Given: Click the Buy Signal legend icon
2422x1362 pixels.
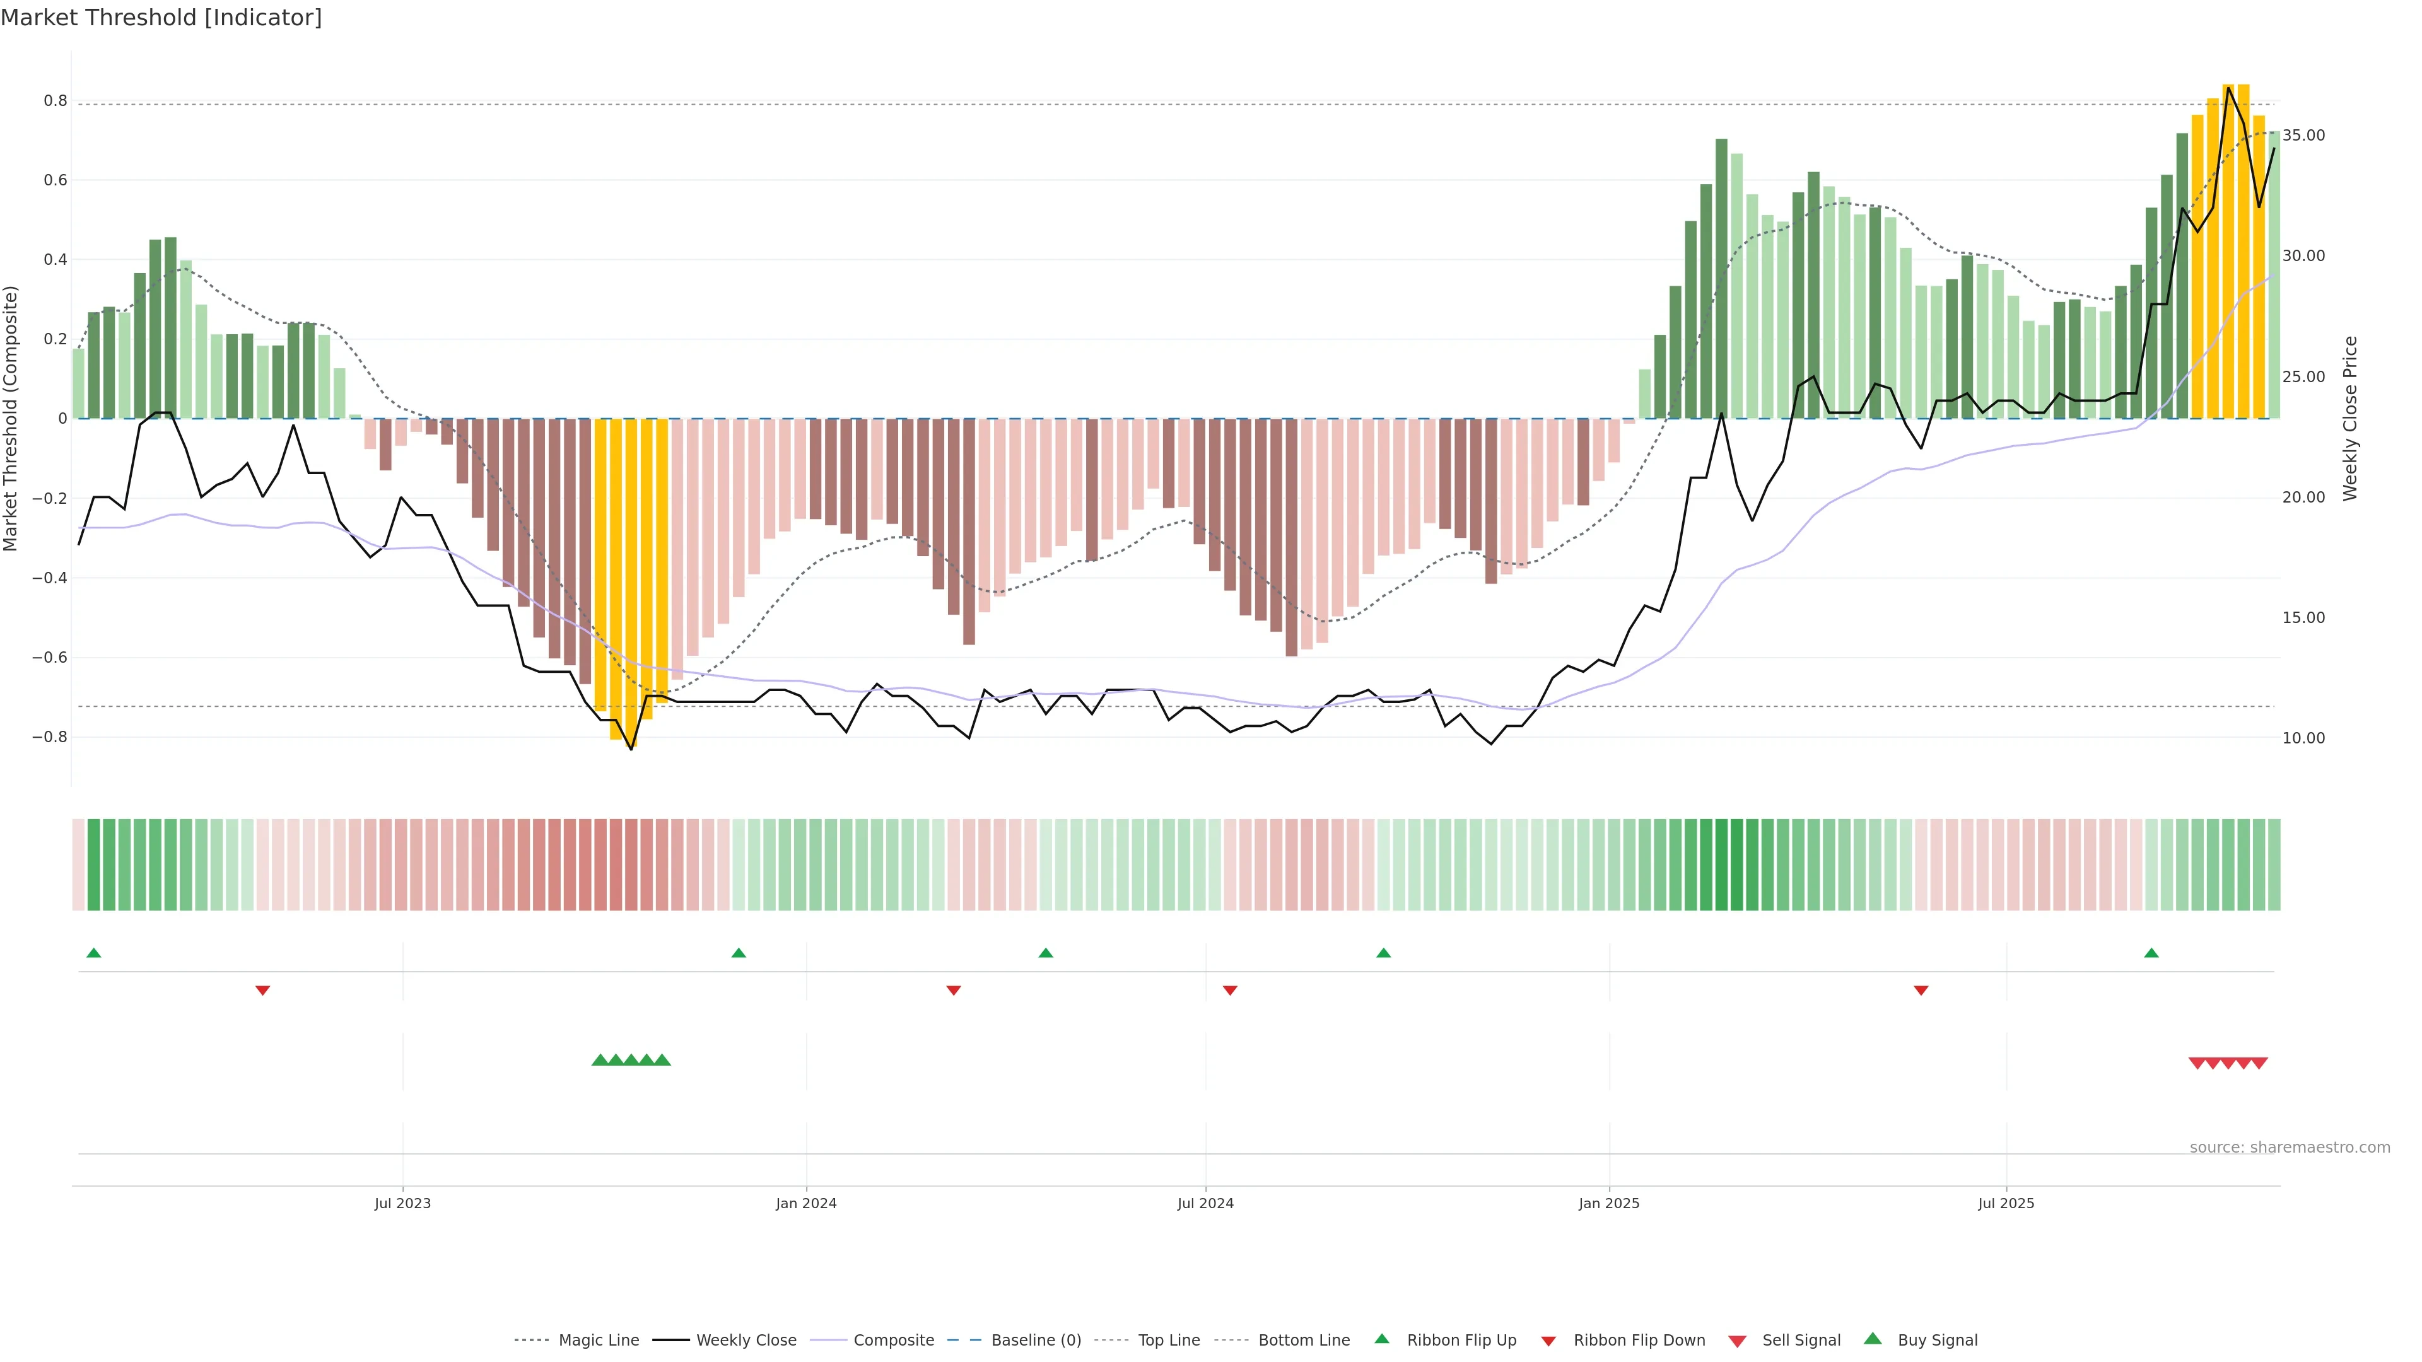Looking at the screenshot, I should (1872, 1339).
